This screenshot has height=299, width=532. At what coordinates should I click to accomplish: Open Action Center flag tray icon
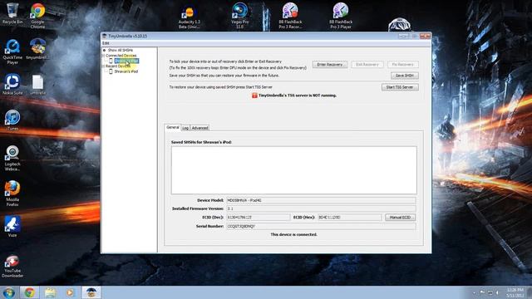(482, 292)
